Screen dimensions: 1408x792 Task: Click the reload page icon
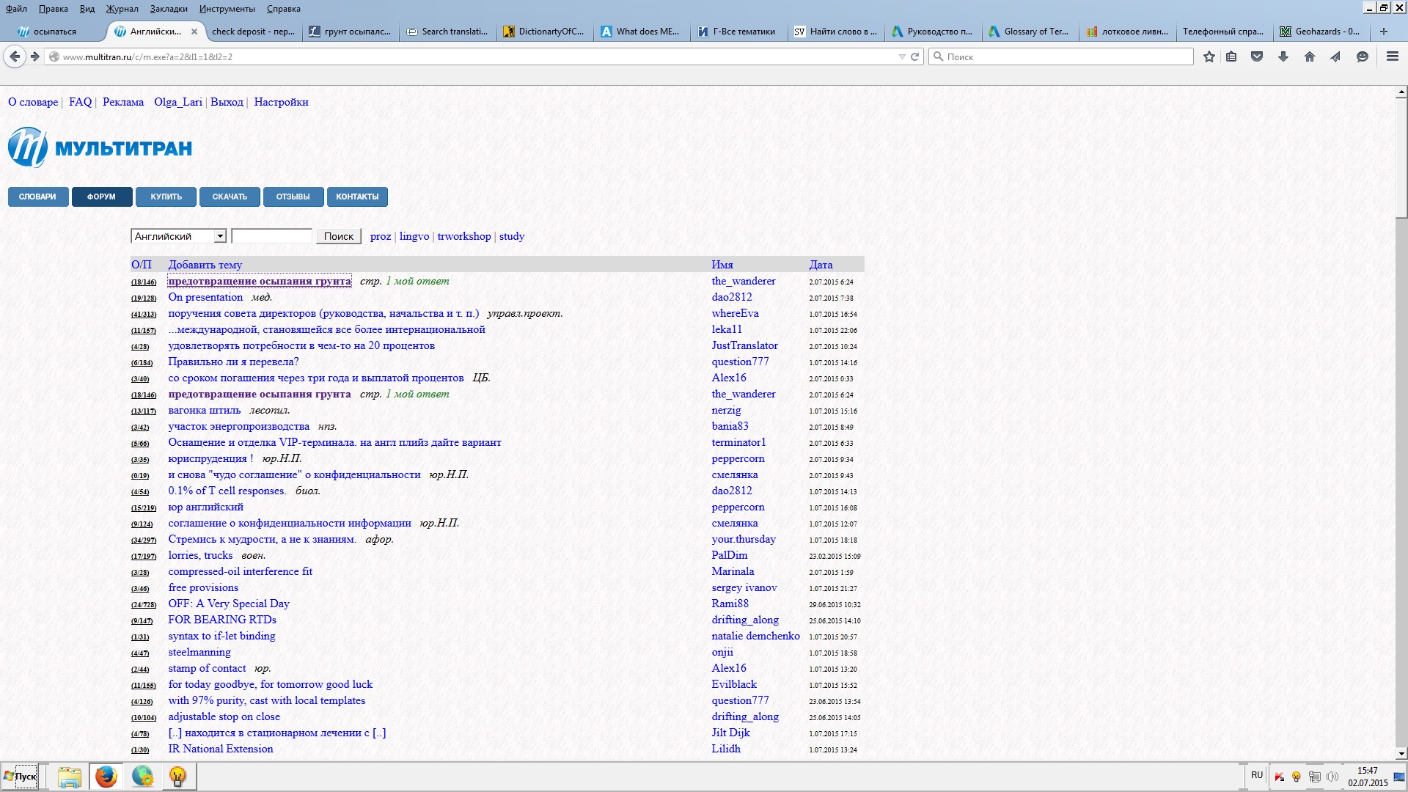[x=915, y=56]
